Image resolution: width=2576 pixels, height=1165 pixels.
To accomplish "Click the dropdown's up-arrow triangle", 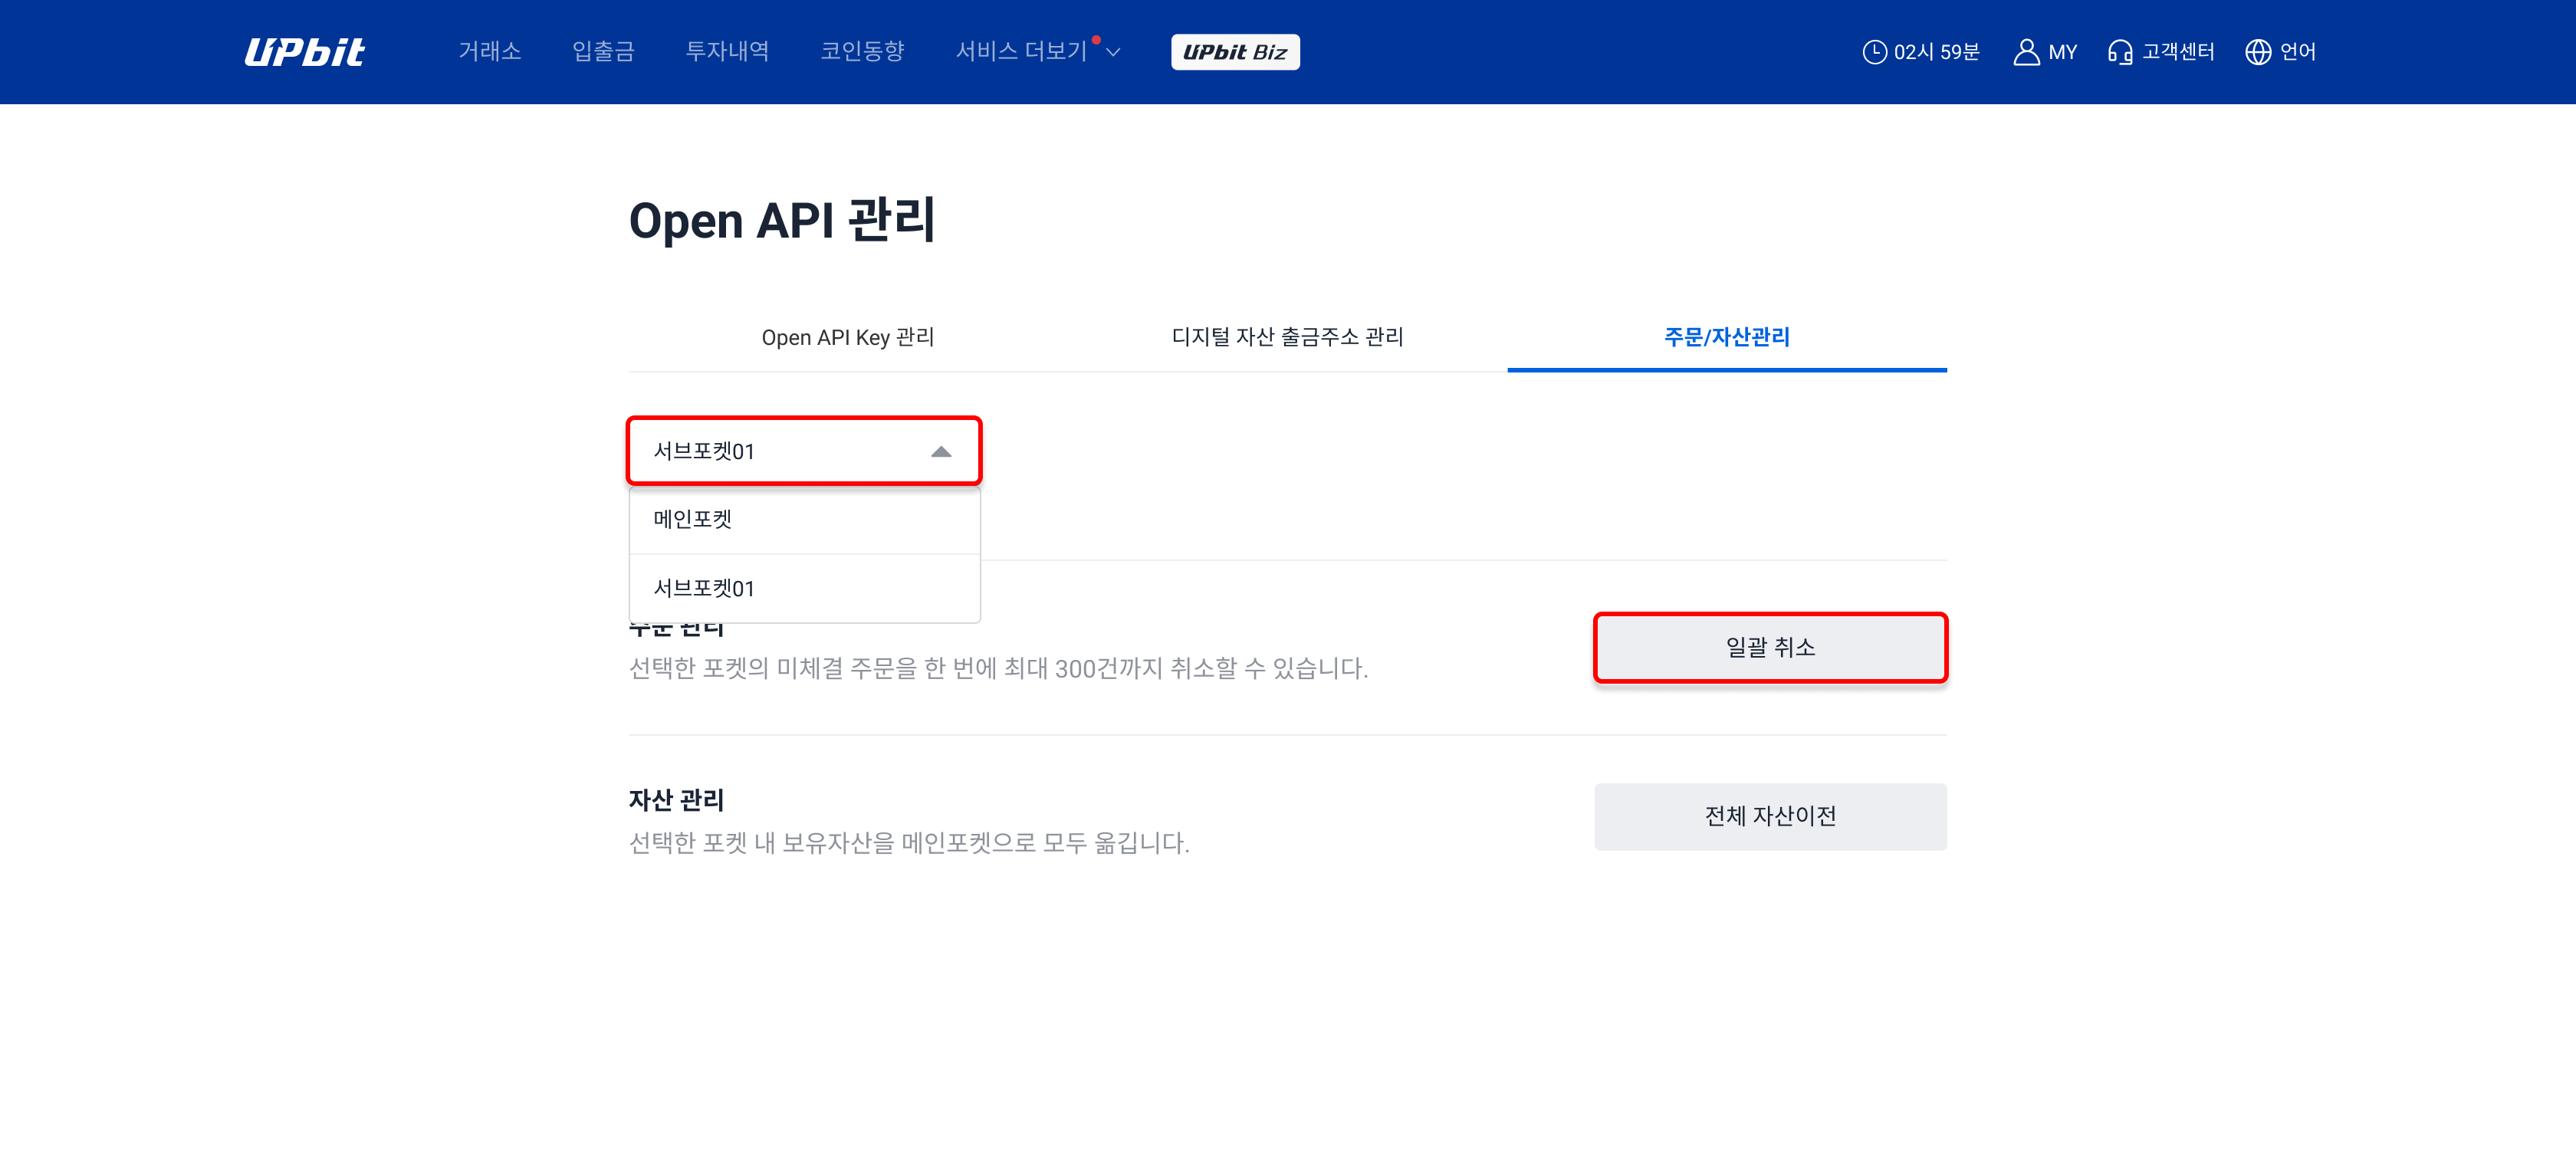I will tap(941, 452).
